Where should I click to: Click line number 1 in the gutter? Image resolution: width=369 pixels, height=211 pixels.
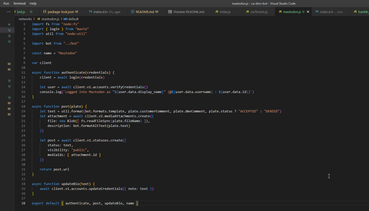click(x=24, y=24)
